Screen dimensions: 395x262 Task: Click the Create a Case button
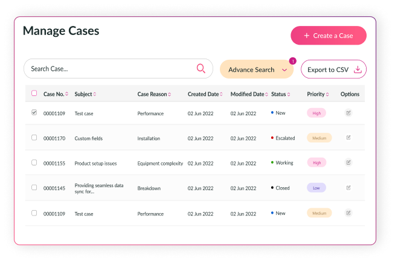coord(329,36)
